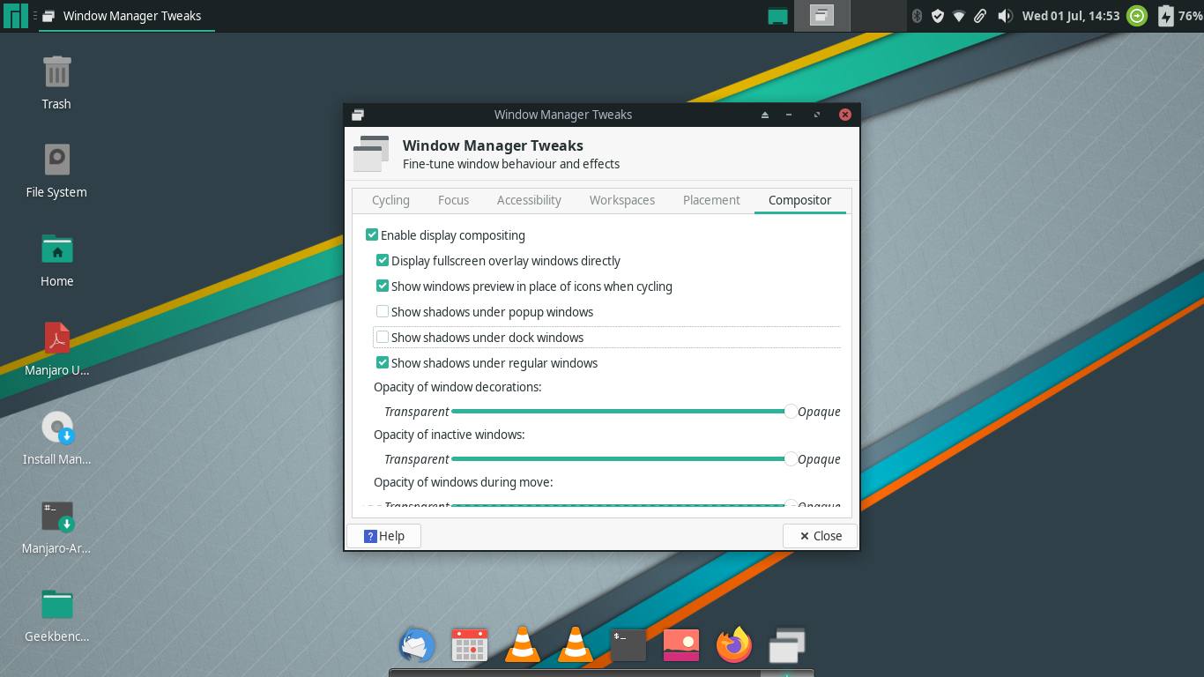The width and height of the screenshot is (1204, 677).
Task: Open the window menu icon in the title bar
Action: point(357,115)
